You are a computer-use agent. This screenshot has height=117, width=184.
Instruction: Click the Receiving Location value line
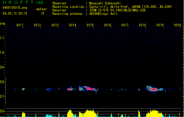click(130, 7)
